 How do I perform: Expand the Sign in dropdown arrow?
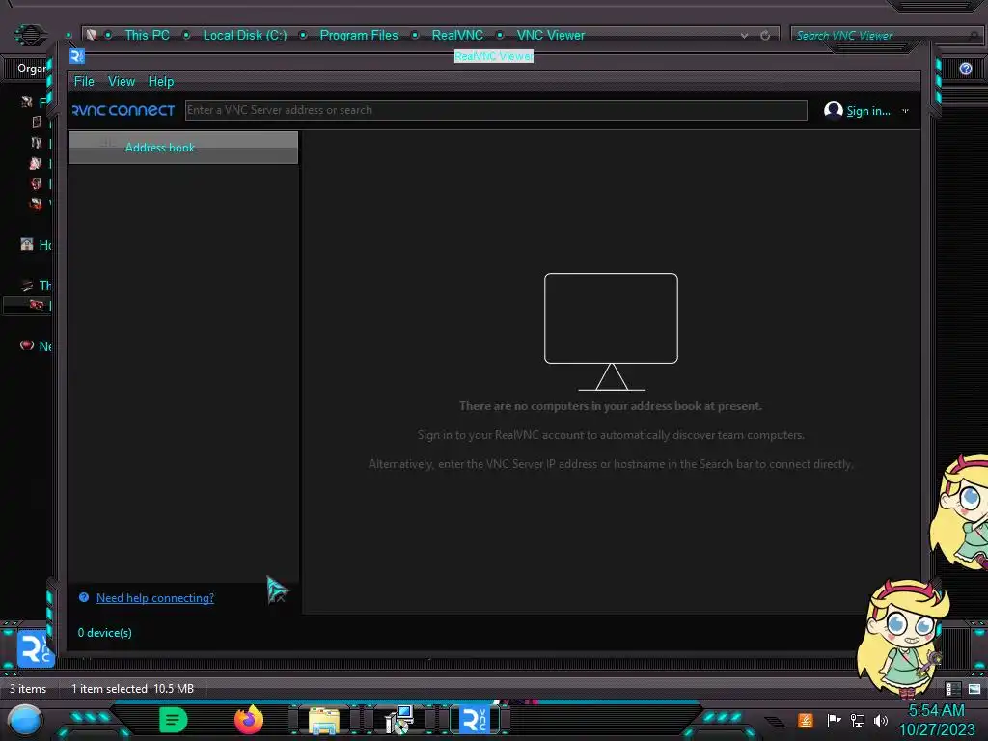pyautogui.click(x=905, y=111)
